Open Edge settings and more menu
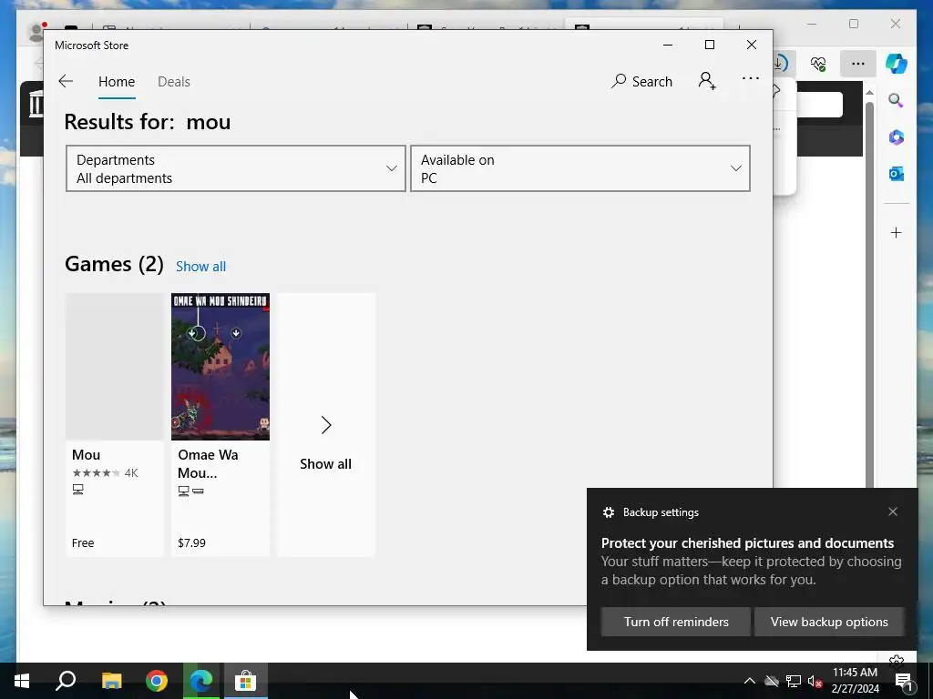The width and height of the screenshot is (933, 699). (x=857, y=64)
